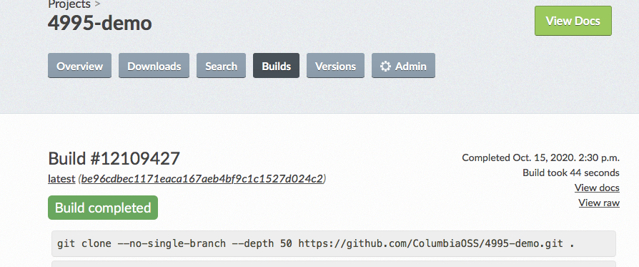The image size is (639, 267).
Task: Click the Build completed status badge
Action: [x=103, y=208]
